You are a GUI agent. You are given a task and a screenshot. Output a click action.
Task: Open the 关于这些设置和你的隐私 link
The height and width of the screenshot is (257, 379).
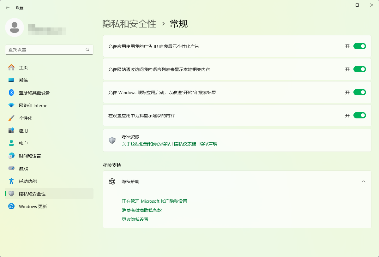click(146, 144)
